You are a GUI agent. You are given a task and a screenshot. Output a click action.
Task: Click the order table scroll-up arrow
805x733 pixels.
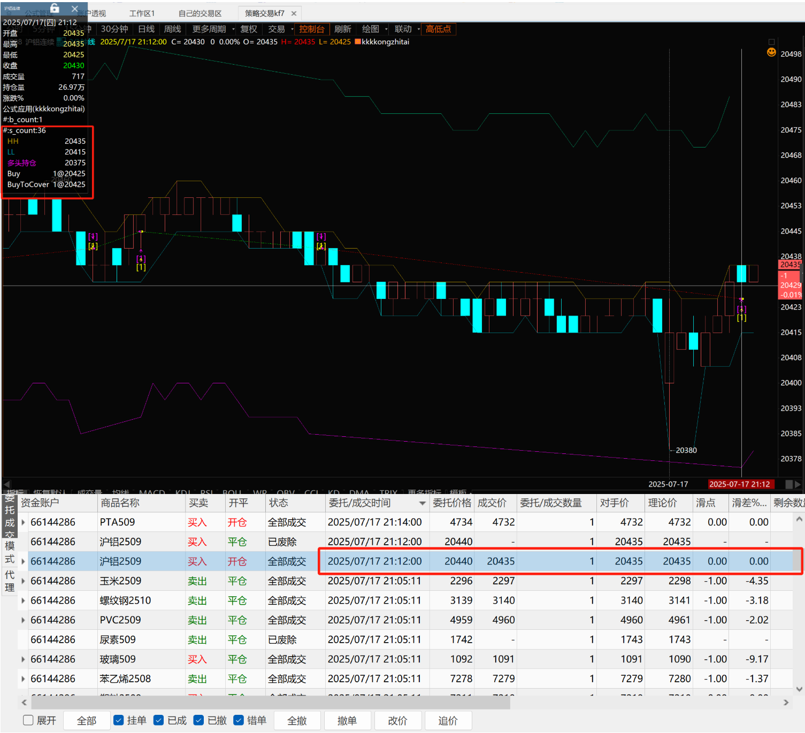tap(799, 519)
